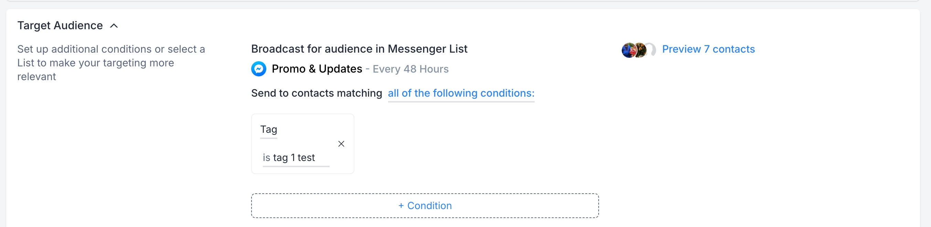This screenshot has height=227, width=931.
Task: Collapse the Target Audience section chevron
Action: click(114, 26)
